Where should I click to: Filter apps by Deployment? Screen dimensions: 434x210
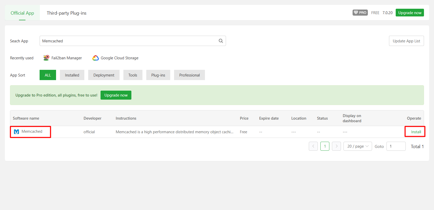coord(104,75)
